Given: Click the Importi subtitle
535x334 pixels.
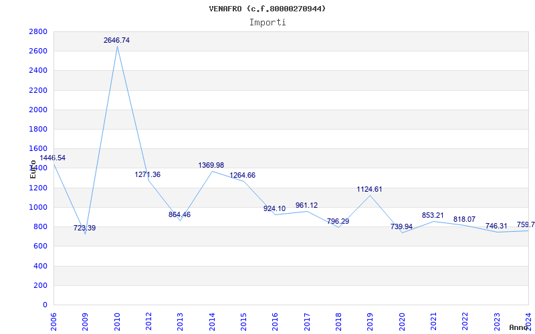Looking at the screenshot, I should point(267,23).
